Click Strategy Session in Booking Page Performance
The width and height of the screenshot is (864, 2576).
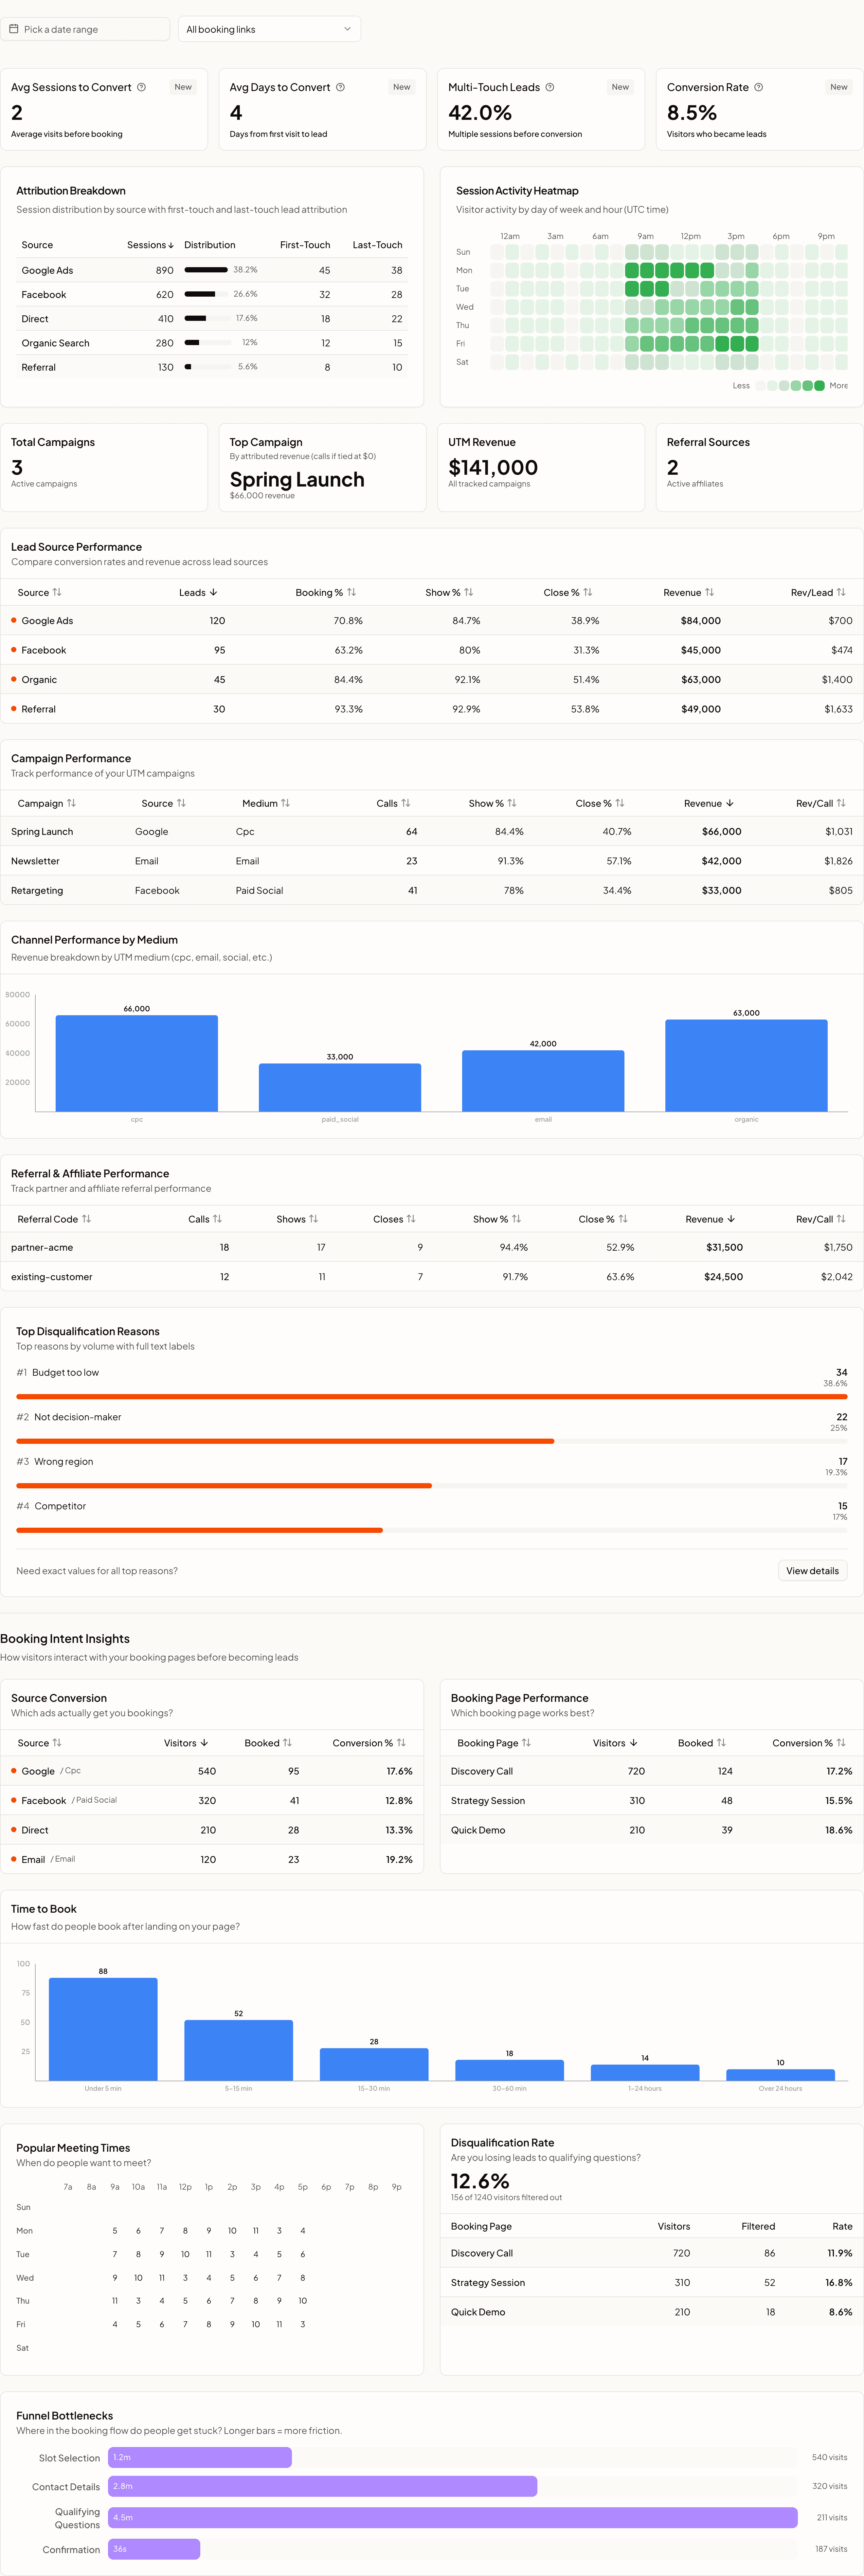pyautogui.click(x=488, y=1801)
